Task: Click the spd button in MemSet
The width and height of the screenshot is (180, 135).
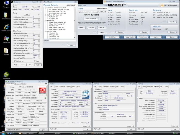Action: [x=27, y=14]
